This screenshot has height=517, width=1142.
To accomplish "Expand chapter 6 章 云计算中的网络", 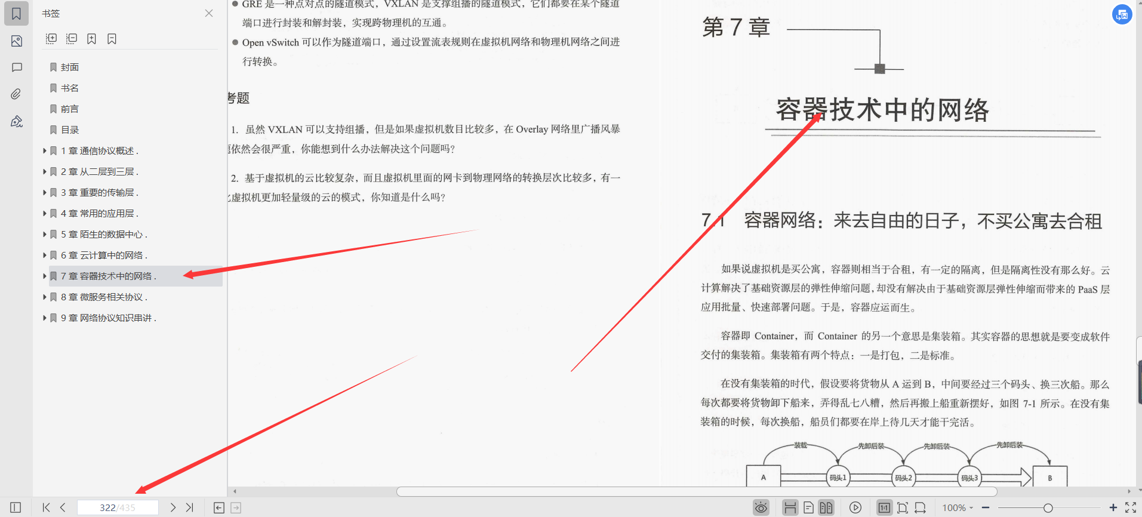I will (x=44, y=256).
